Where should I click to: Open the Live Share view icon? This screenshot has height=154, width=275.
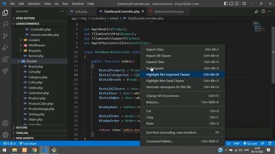(x=5, y=71)
